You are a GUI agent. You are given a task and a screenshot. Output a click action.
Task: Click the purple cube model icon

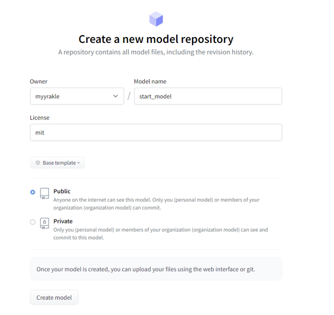point(156,19)
